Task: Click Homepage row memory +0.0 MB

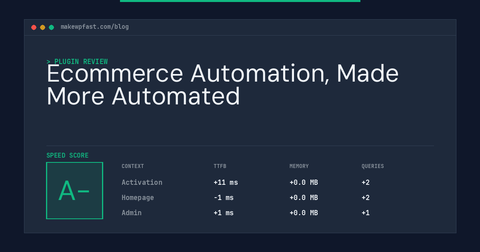Action: (304, 198)
